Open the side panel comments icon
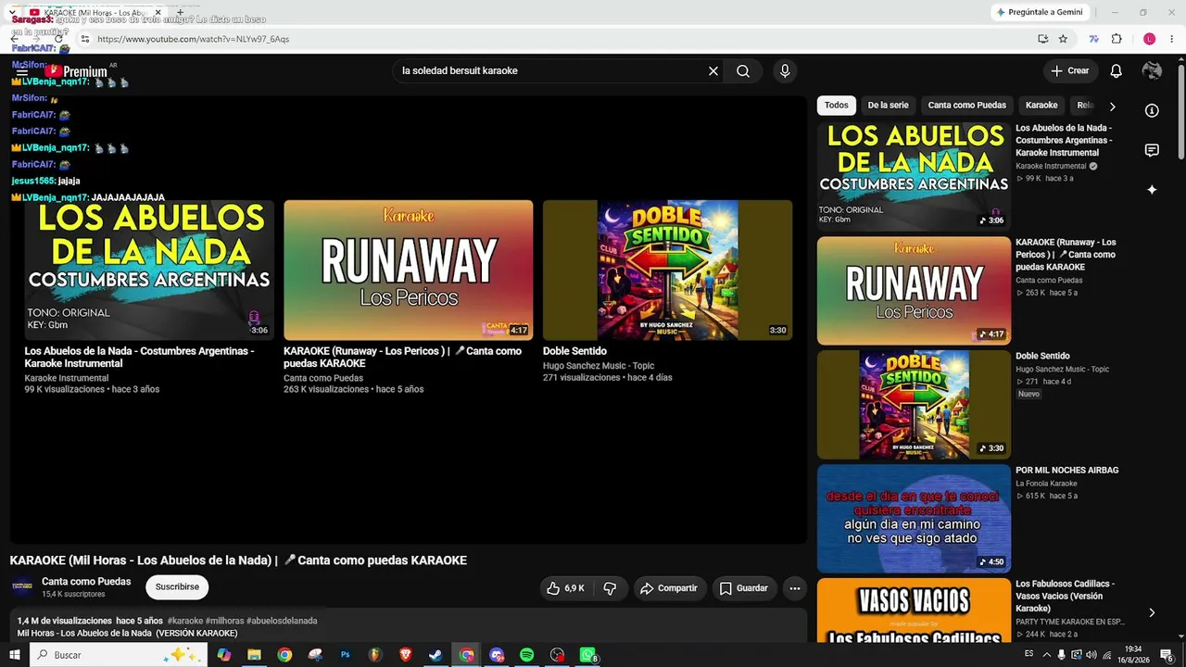 pos(1152,150)
